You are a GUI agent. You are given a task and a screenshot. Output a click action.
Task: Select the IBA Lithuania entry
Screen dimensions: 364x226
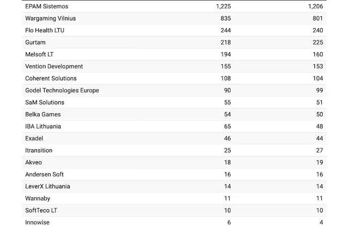pos(43,126)
